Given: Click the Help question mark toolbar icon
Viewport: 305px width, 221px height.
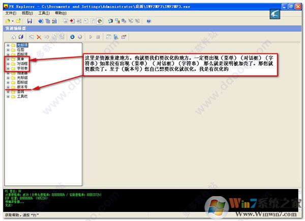Looking at the screenshot, I should pos(148,21).
